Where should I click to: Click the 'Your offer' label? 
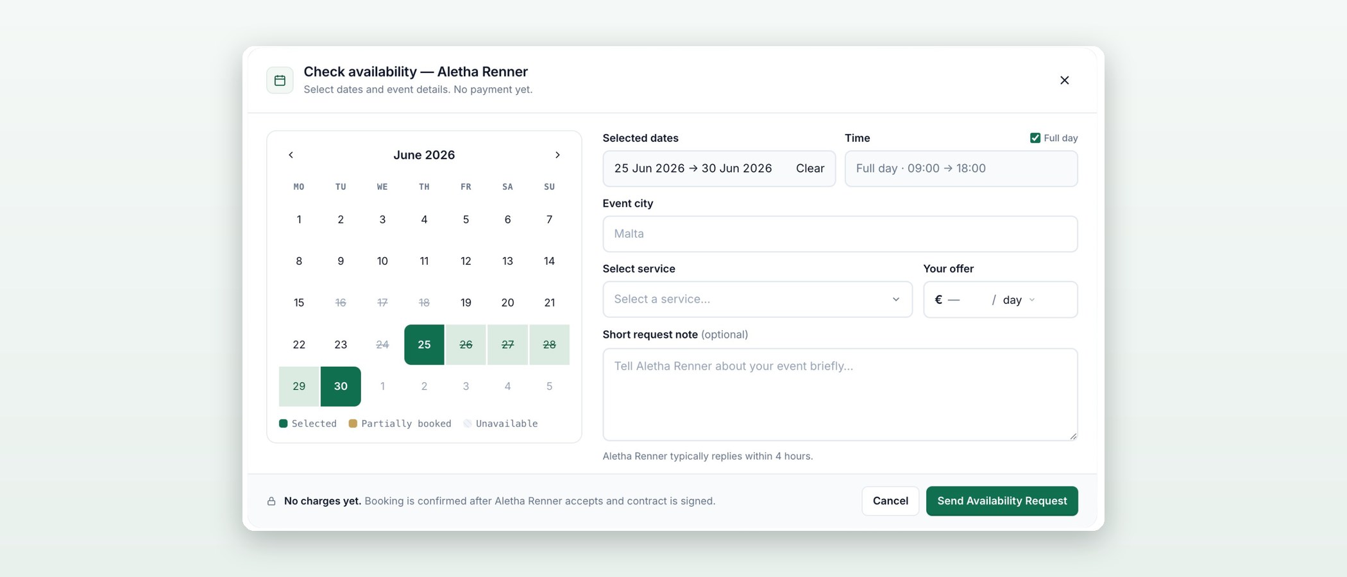[948, 269]
